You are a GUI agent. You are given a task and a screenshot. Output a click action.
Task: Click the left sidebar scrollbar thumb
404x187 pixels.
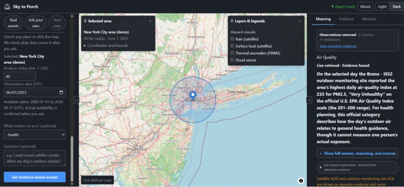[x=72, y=159]
